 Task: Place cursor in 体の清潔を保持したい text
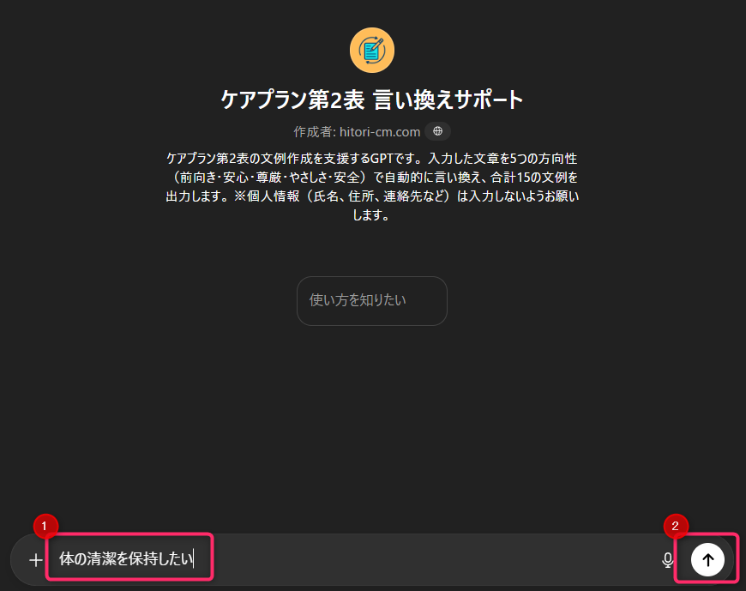(127, 560)
